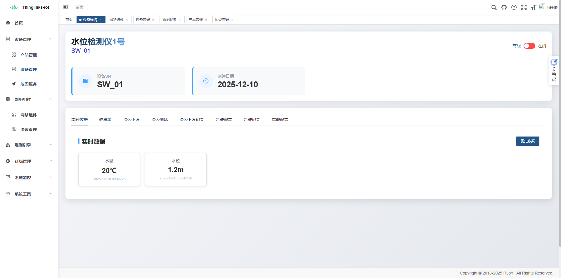The image size is (561, 278).
Task: Switch to the 告警配置 tab
Action: point(224,120)
